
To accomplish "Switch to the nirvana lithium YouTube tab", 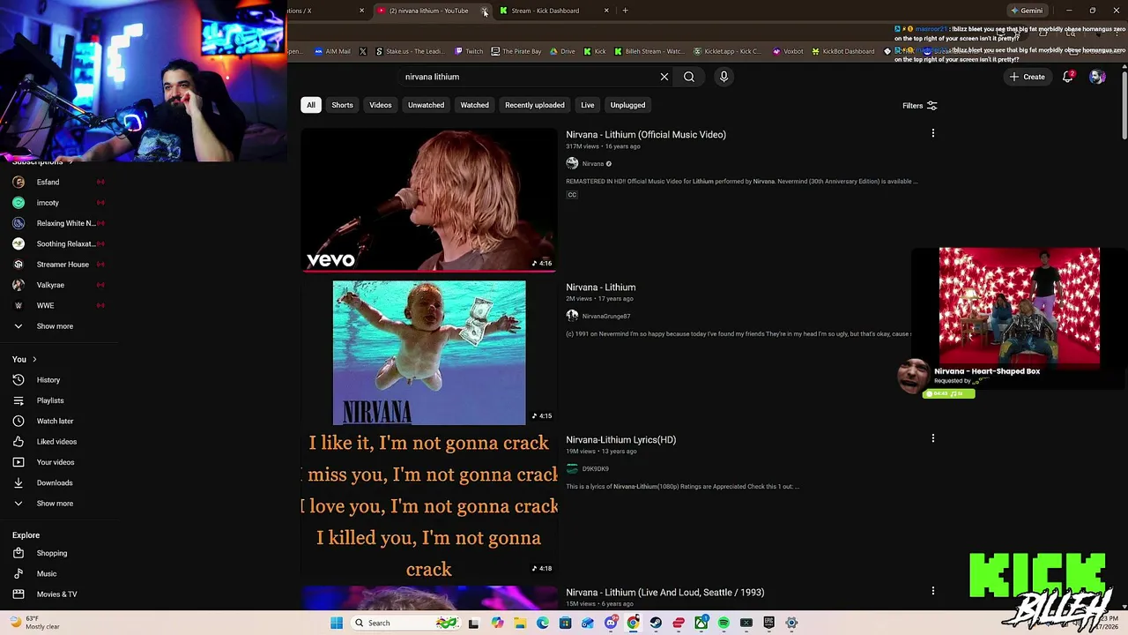I will click(x=427, y=11).
